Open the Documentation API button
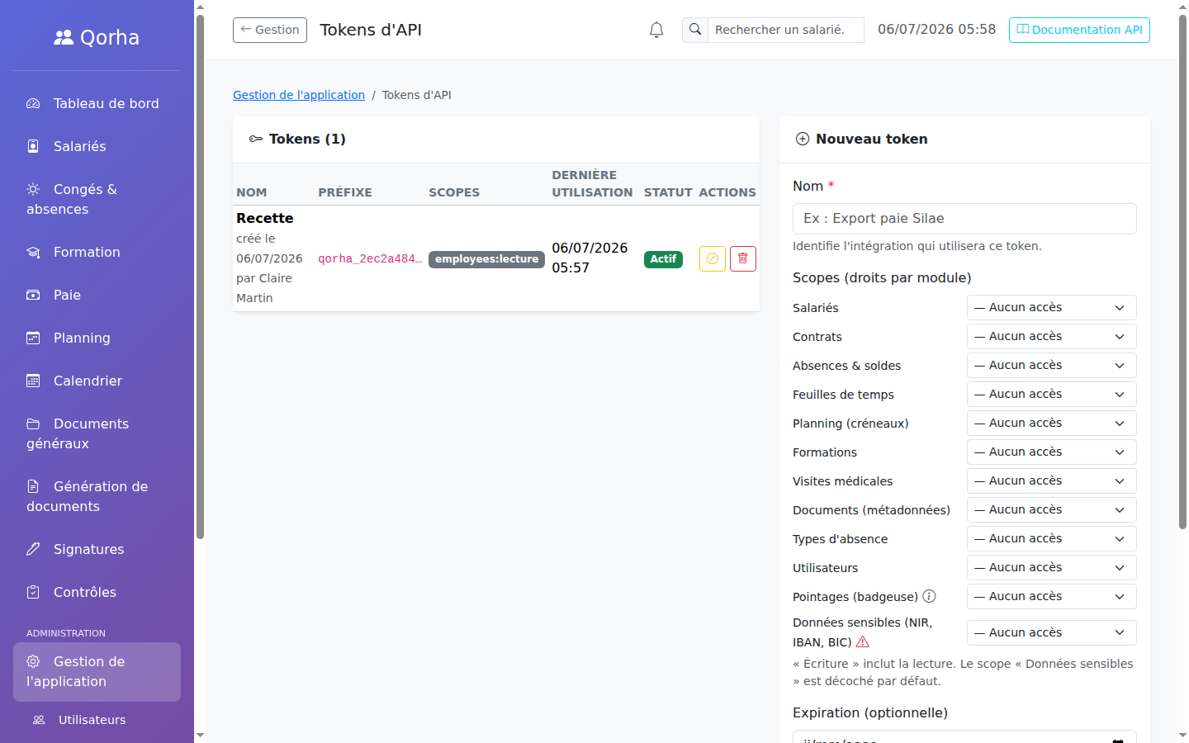The height and width of the screenshot is (743, 1189). (x=1079, y=30)
